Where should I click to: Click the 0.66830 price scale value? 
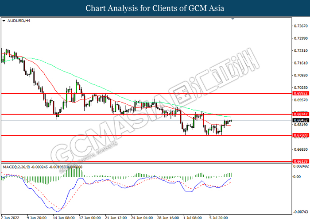(301, 149)
